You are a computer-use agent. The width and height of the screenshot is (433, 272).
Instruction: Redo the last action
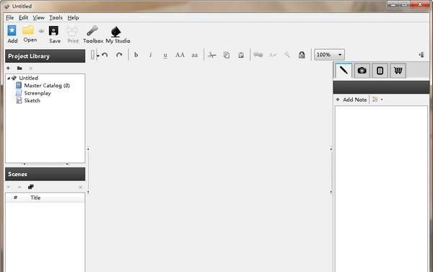click(119, 55)
